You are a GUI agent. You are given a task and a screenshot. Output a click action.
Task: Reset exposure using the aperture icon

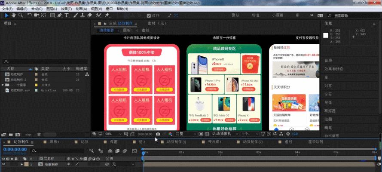tap(288, 134)
